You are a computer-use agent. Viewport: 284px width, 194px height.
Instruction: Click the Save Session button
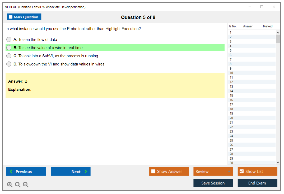click(x=213, y=183)
